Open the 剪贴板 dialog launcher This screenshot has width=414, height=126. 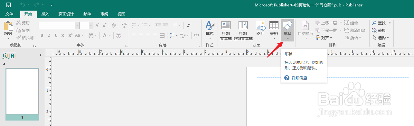[x=34, y=46]
